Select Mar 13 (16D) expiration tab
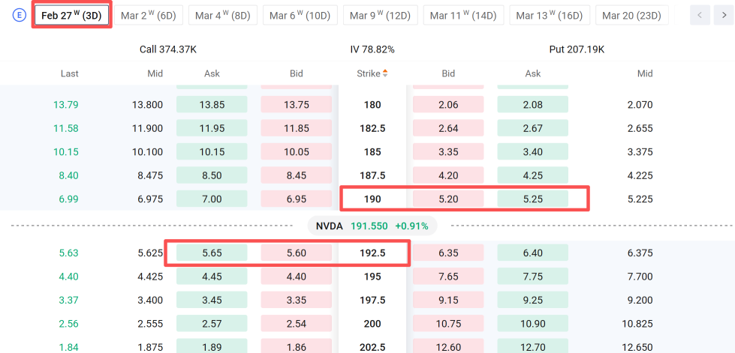Image resolution: width=735 pixels, height=353 pixels. click(x=550, y=16)
